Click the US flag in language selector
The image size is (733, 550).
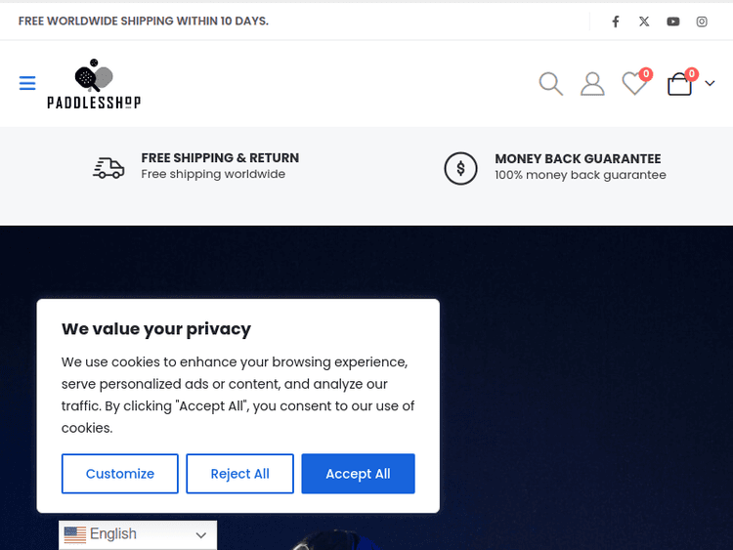(75, 534)
